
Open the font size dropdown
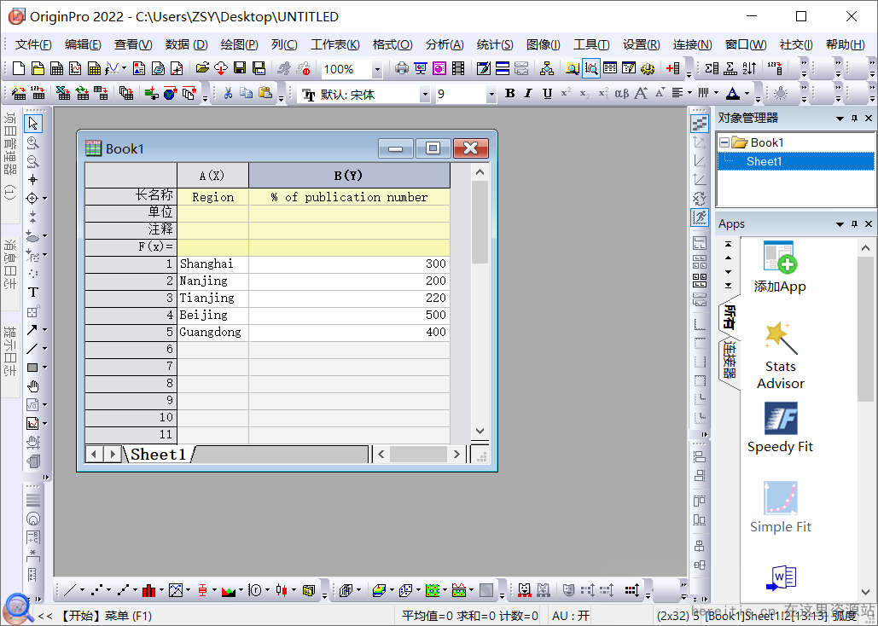point(491,94)
